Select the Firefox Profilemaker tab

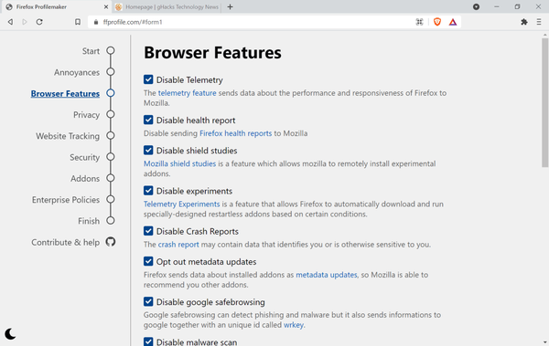point(56,6)
